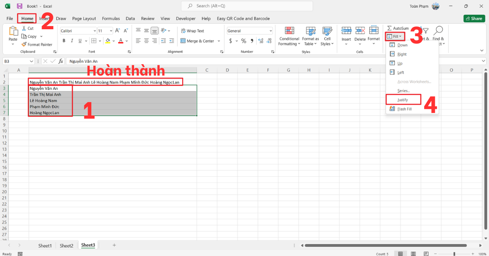Image resolution: width=489 pixels, height=256 pixels.
Task: Click the Decrease Decimal icon
Action: click(269, 41)
